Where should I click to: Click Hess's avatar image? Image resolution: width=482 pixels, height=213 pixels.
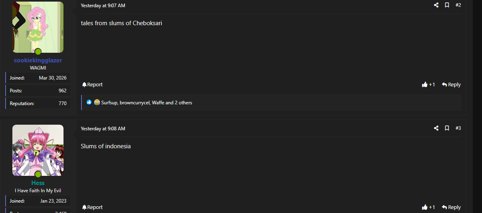tap(38, 150)
